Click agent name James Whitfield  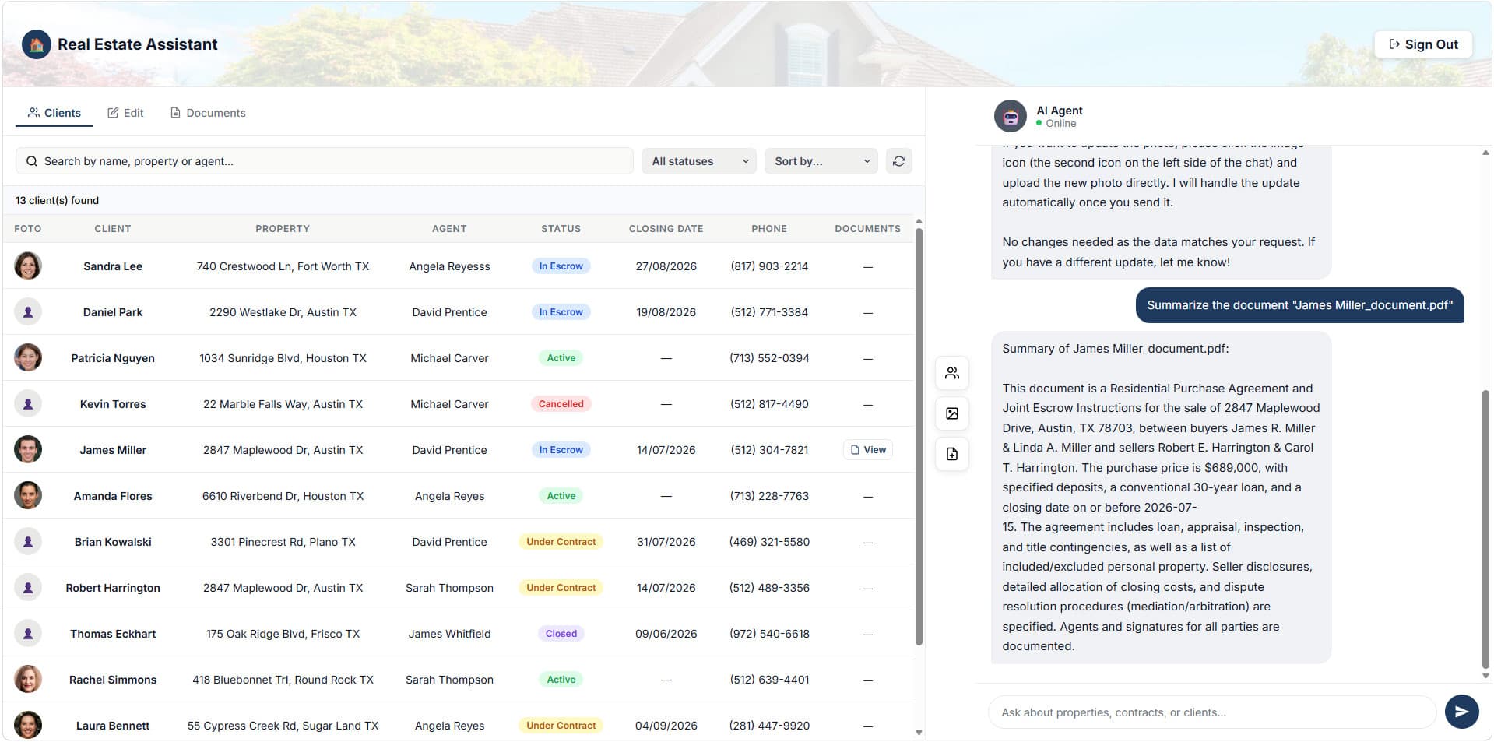pos(449,634)
